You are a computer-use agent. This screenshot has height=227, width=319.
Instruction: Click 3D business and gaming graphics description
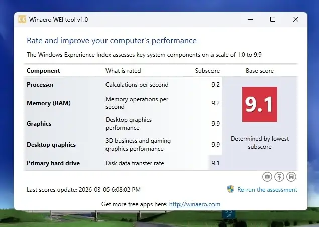[x=138, y=145]
